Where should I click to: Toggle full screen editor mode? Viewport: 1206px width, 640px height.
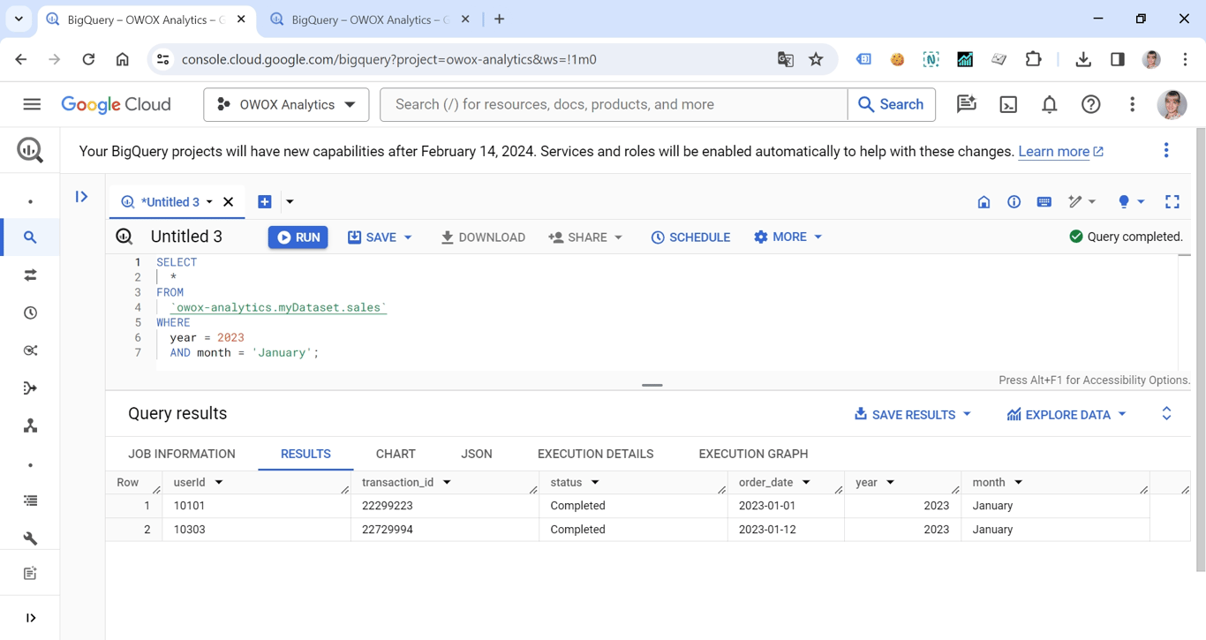click(1172, 202)
